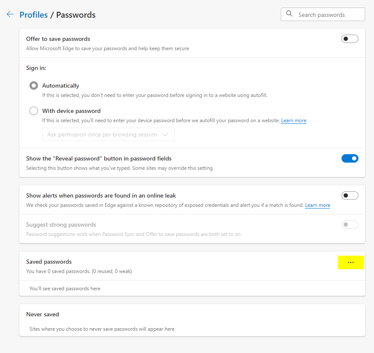Click the "You'll see saved passwords here" row

pos(65,289)
